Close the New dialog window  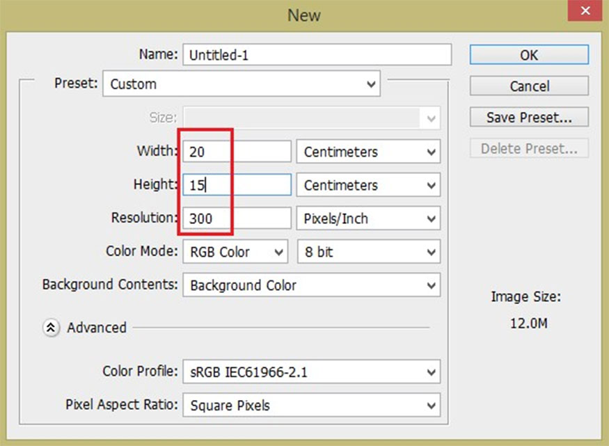tap(584, 10)
